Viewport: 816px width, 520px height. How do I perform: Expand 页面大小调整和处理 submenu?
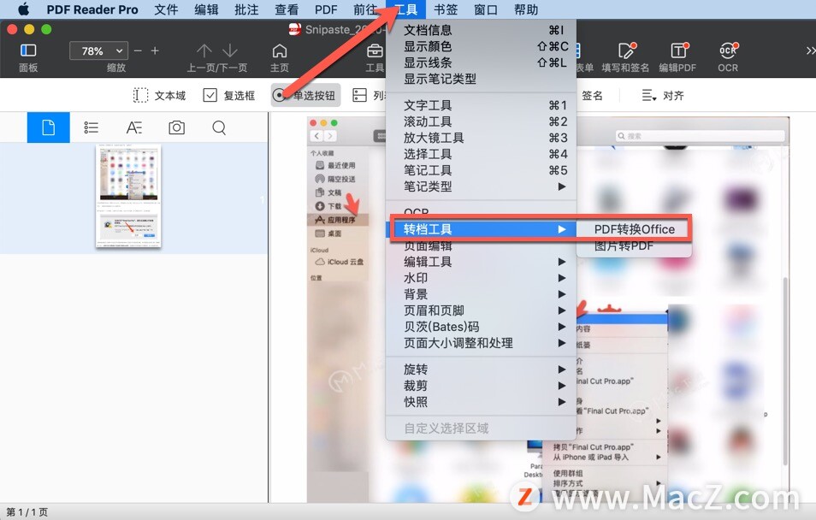click(481, 343)
